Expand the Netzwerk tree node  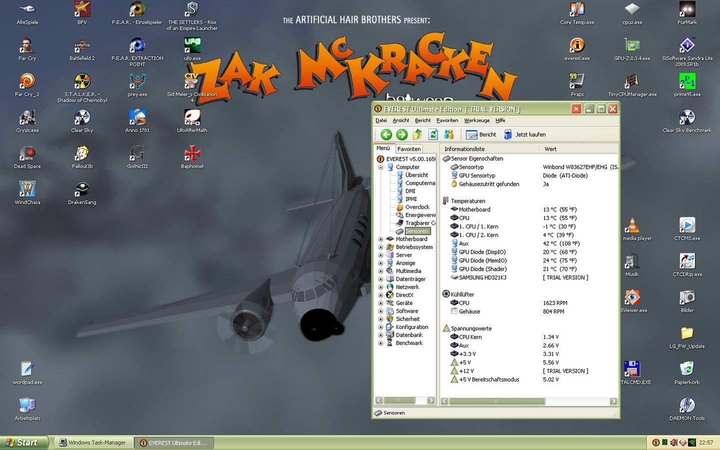coord(381,287)
